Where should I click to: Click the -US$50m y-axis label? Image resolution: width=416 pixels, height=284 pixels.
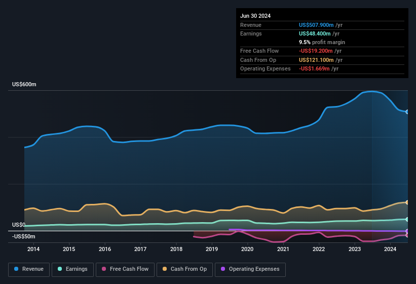24,236
